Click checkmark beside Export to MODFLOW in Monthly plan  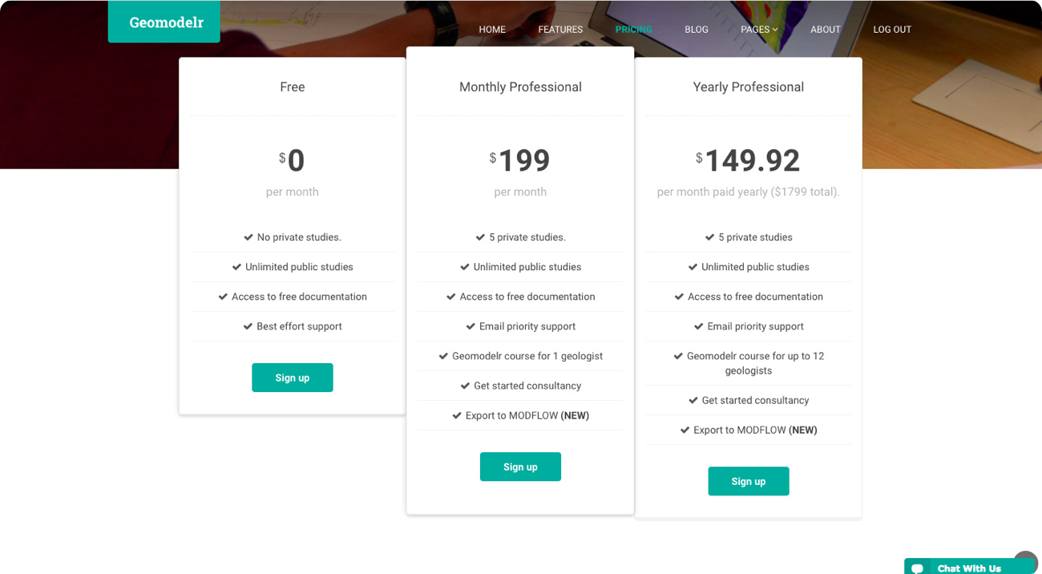tap(458, 416)
